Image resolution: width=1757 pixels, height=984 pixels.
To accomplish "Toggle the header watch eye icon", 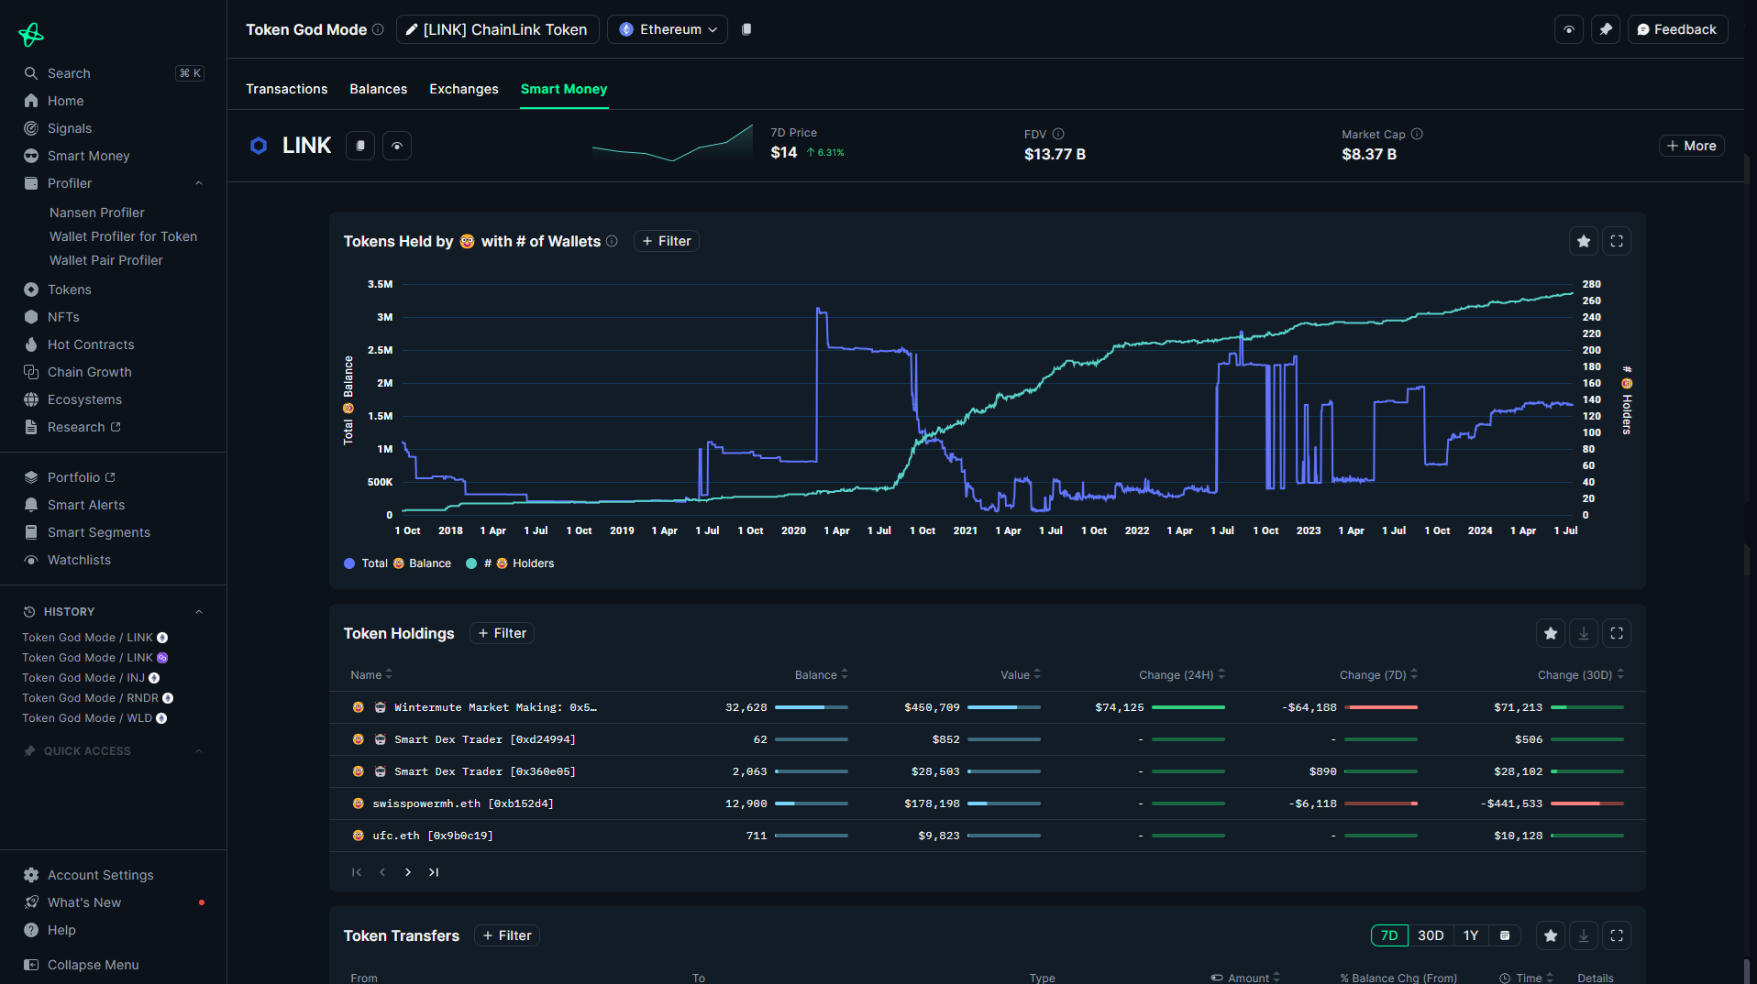I will [x=1569, y=29].
